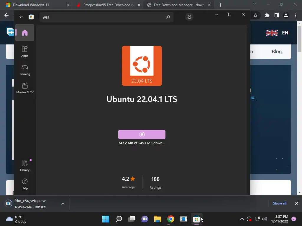The image size is (302, 226).
Task: Open Windows Start menu
Action: pyautogui.click(x=106, y=219)
